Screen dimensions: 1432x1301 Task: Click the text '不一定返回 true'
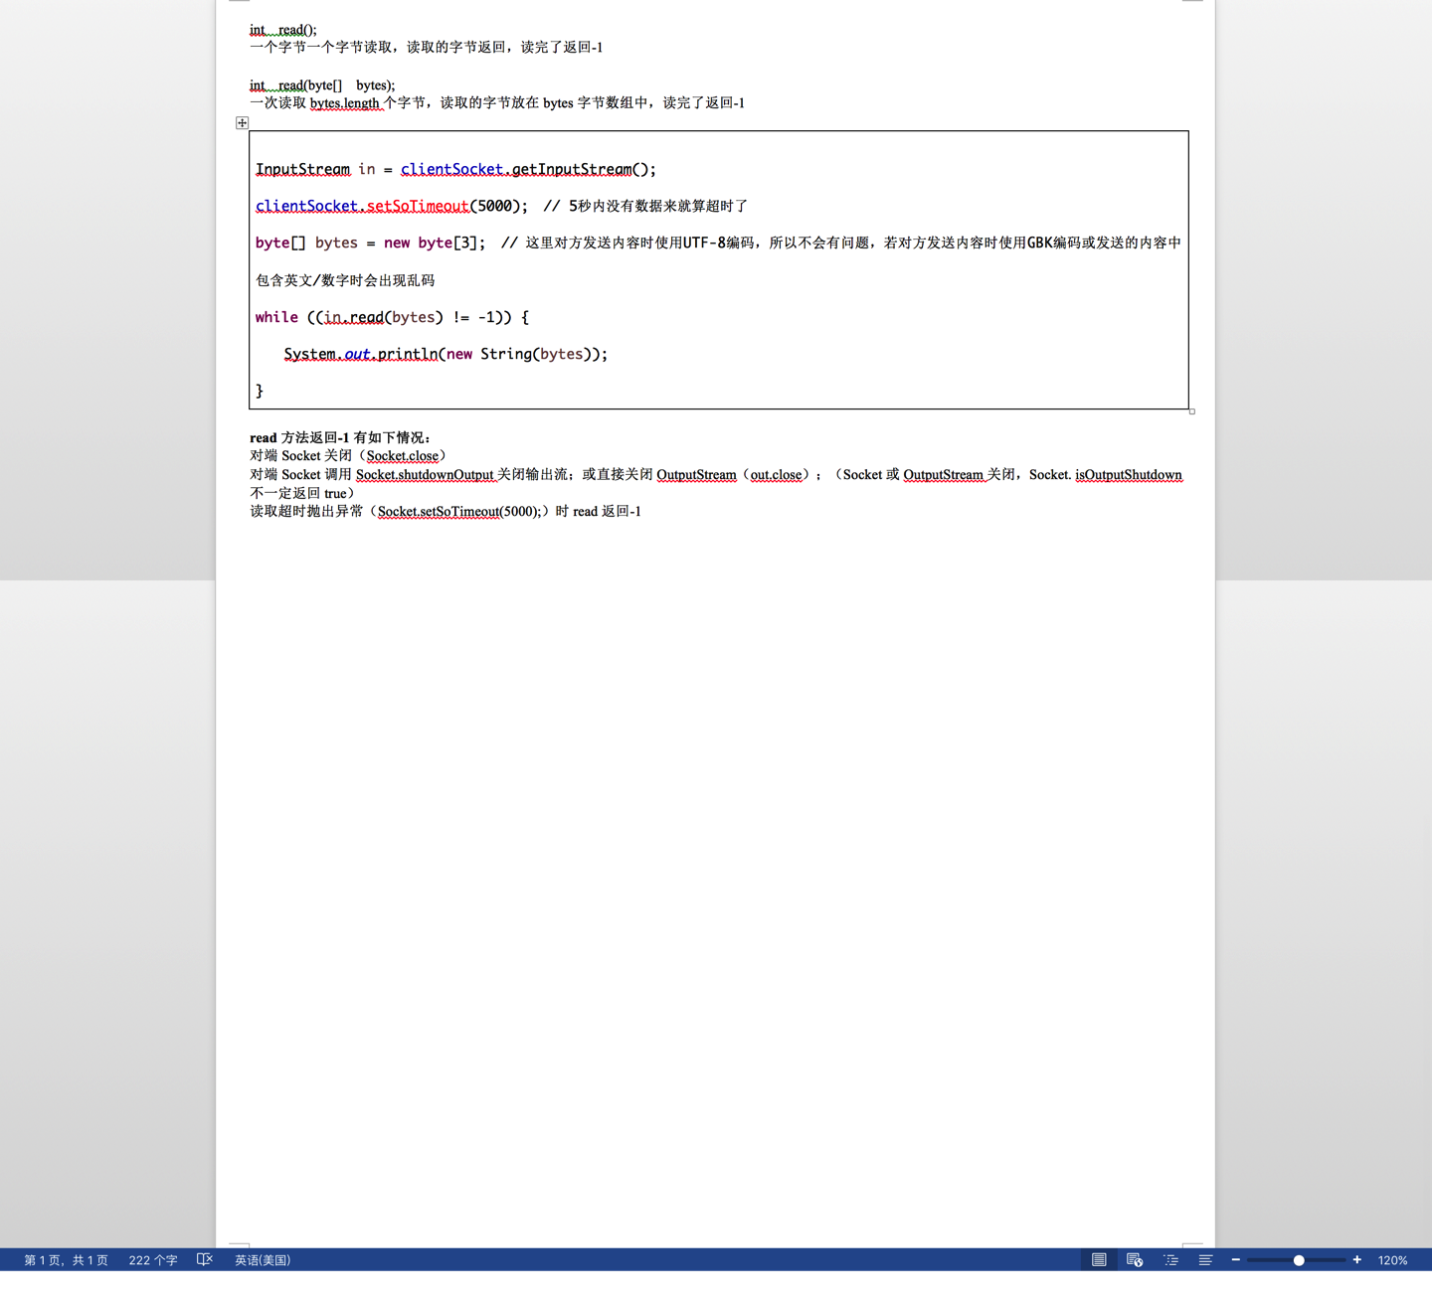pos(298,493)
